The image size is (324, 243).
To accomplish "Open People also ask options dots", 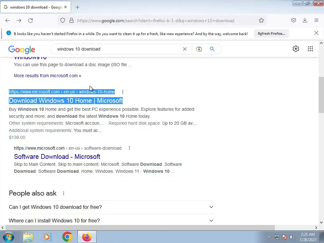I will coord(64,193).
